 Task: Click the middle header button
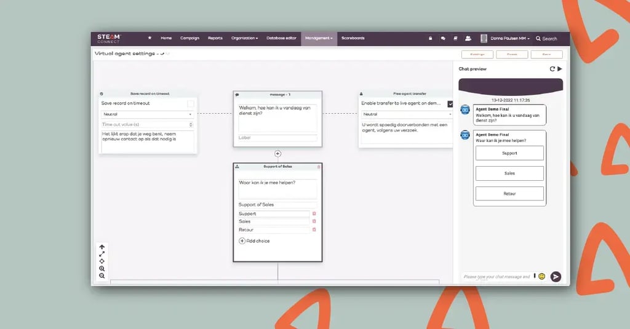512,54
